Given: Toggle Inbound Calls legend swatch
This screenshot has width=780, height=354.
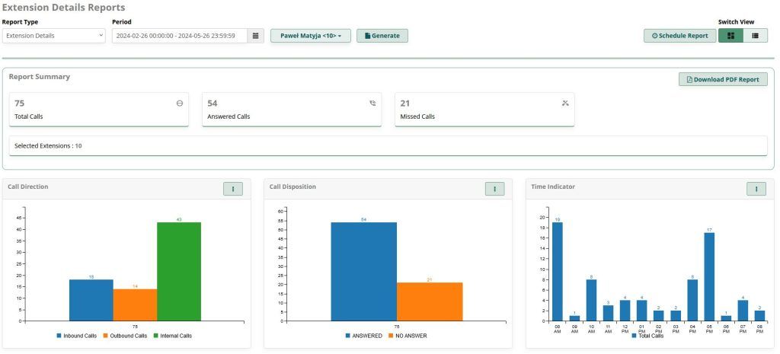Looking at the screenshot, I should [60, 335].
